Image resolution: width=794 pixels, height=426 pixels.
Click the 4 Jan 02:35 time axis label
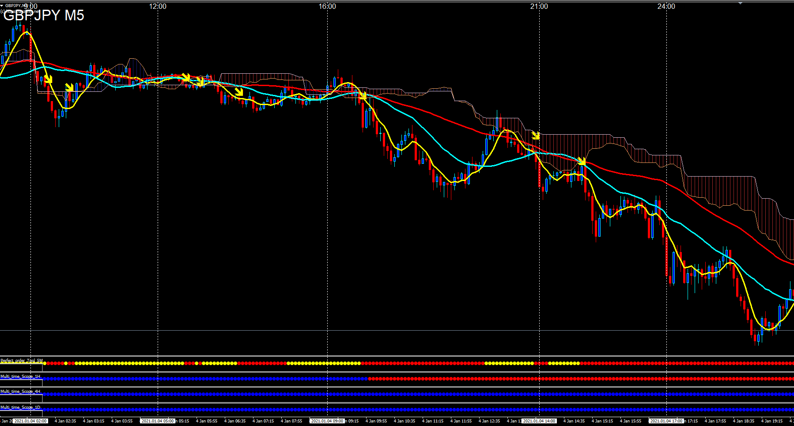tap(65, 421)
